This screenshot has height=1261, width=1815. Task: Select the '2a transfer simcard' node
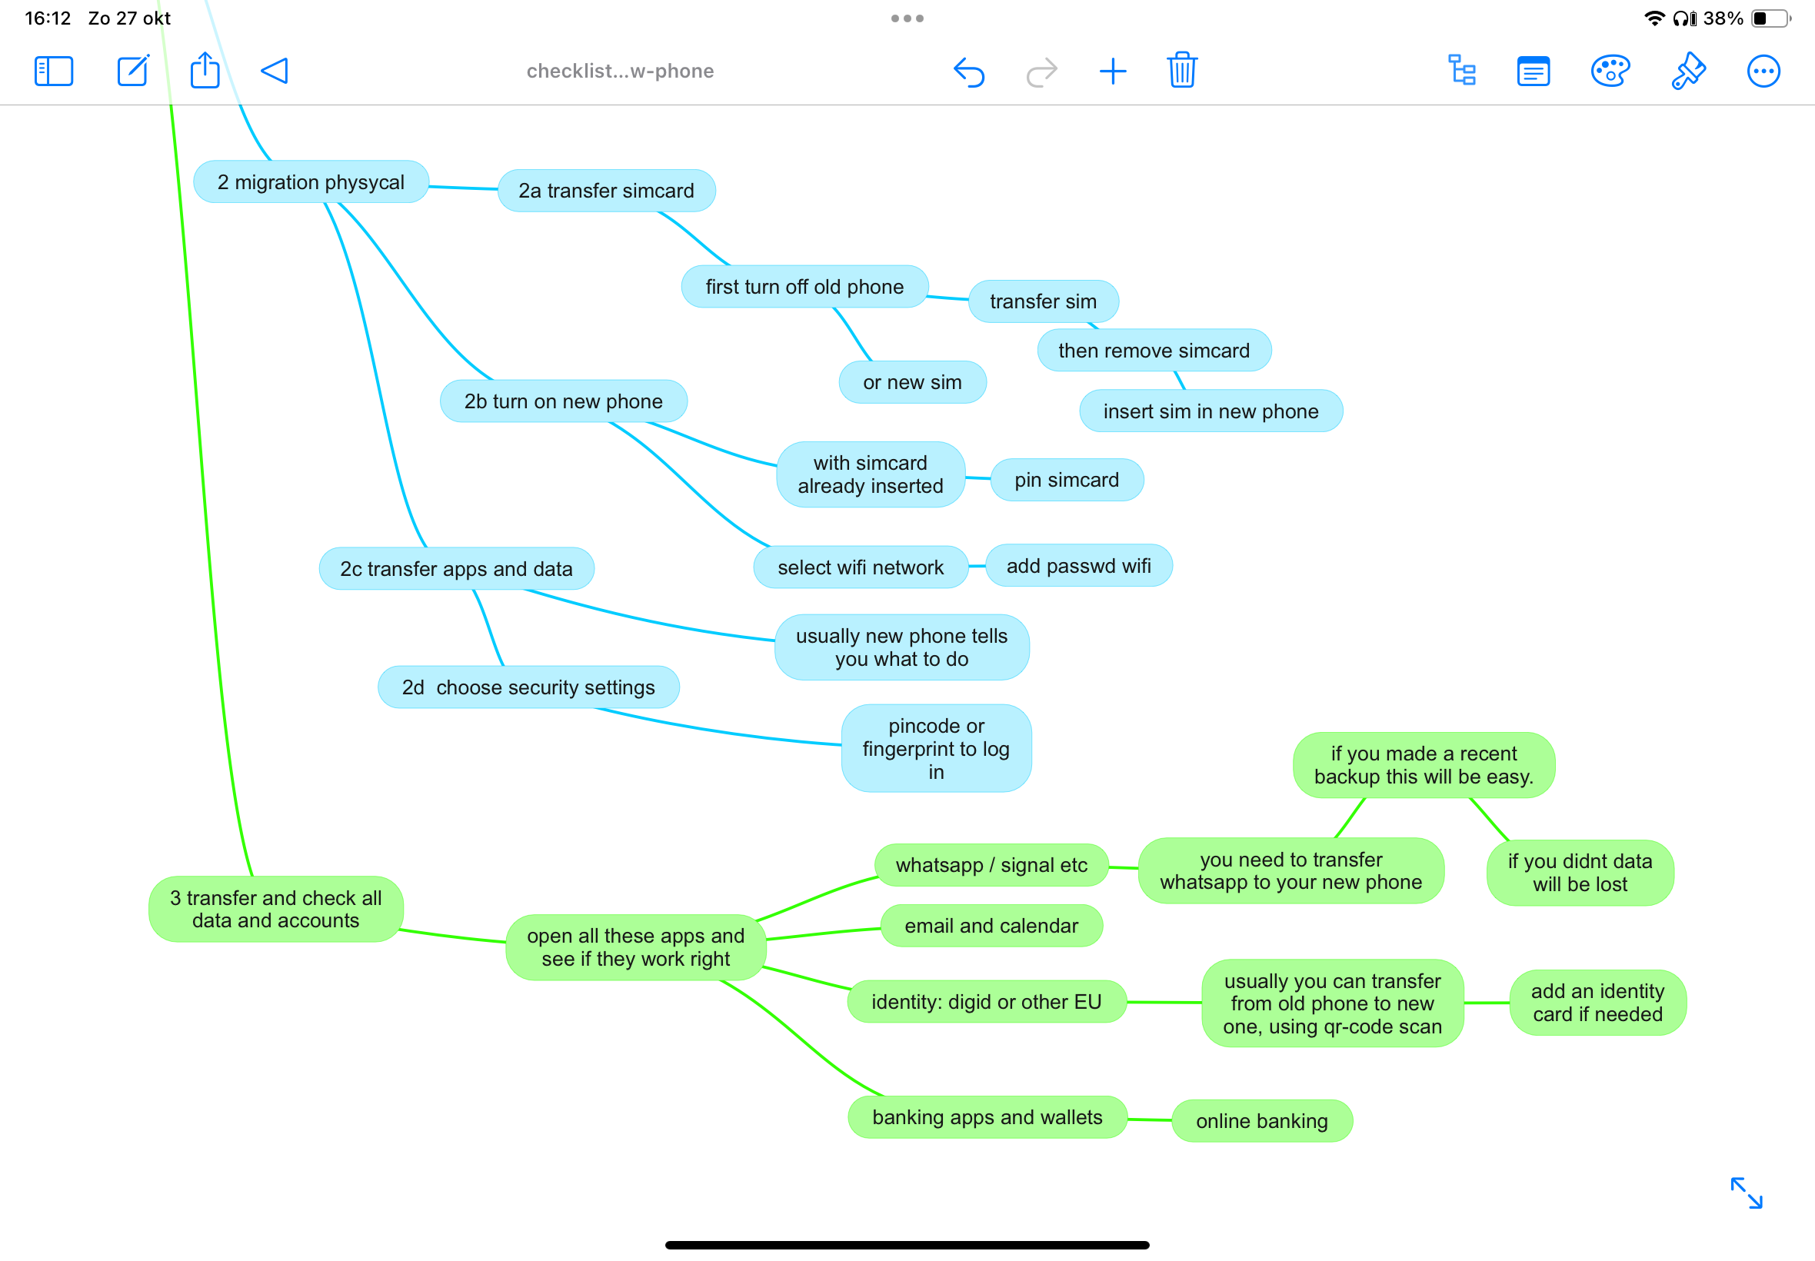[606, 191]
